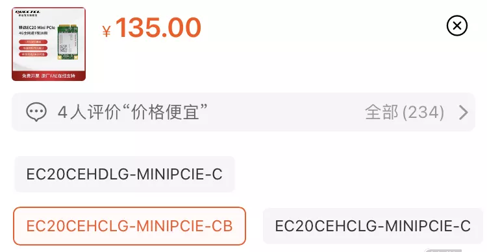Viewport: 487px width, 252px height.
Task: Click the red pill feature labels in thumbnail
Action: tap(33, 48)
